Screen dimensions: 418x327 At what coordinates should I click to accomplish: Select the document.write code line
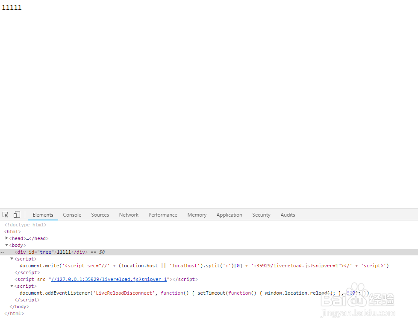tap(204, 266)
